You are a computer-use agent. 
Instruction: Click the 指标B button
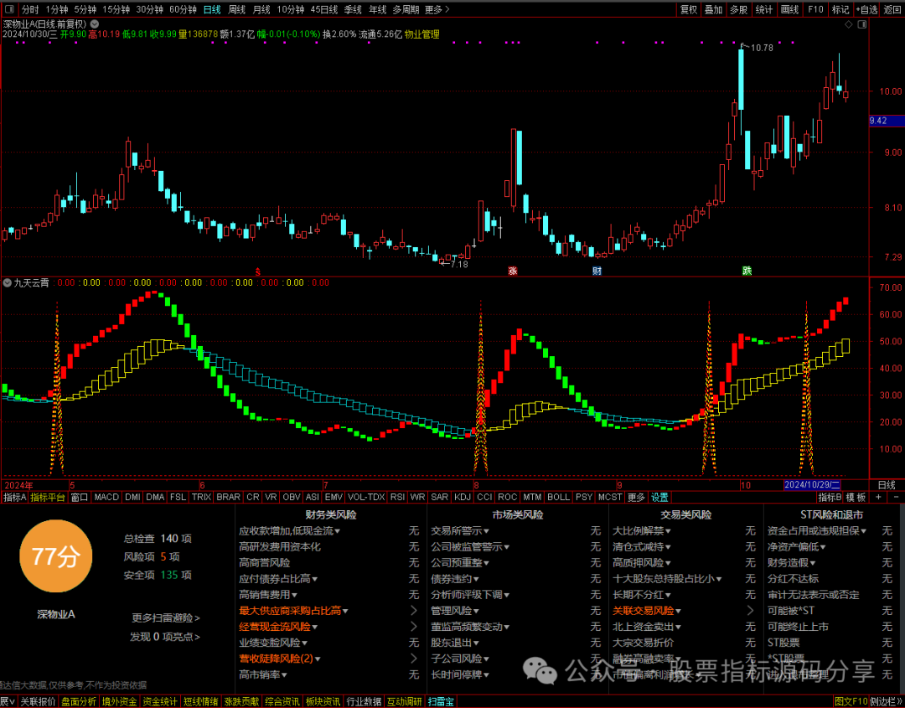tap(830, 498)
